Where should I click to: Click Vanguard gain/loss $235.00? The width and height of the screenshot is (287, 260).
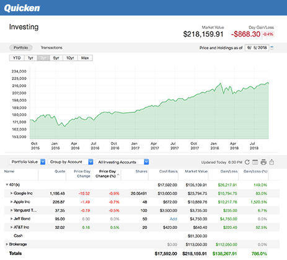[x=230, y=210]
